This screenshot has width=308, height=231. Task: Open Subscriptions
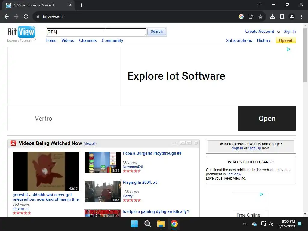click(x=239, y=41)
